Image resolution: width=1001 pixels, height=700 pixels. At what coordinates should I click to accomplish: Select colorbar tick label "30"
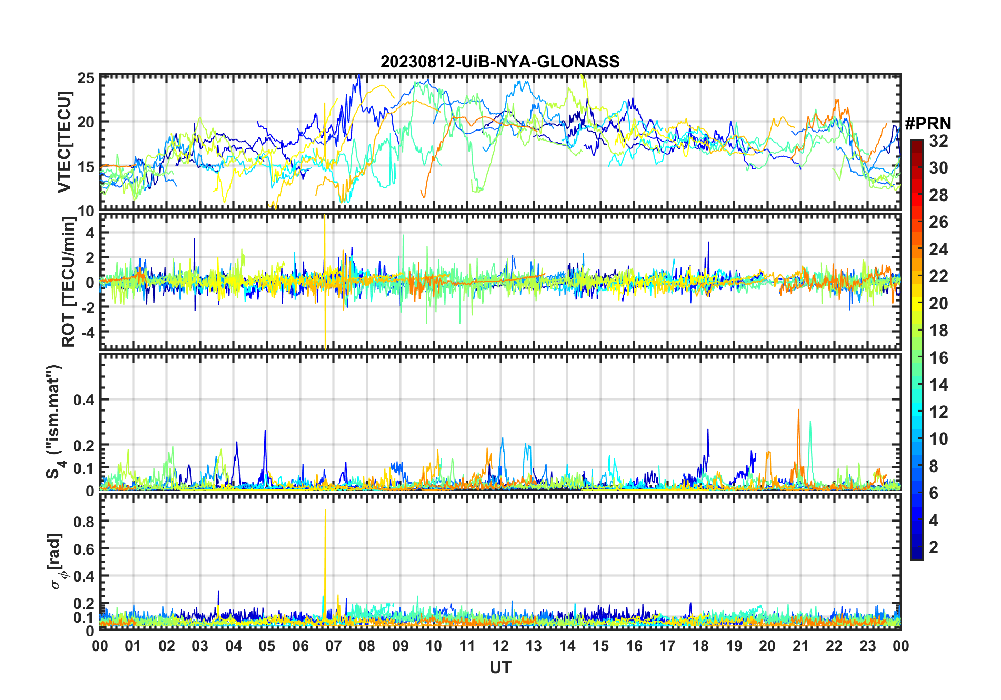(x=938, y=168)
